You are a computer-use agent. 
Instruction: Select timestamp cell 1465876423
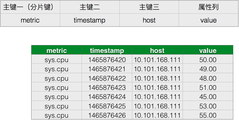click(107, 87)
